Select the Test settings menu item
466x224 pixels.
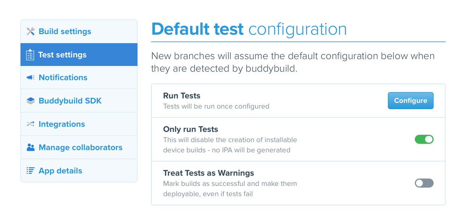(x=79, y=54)
